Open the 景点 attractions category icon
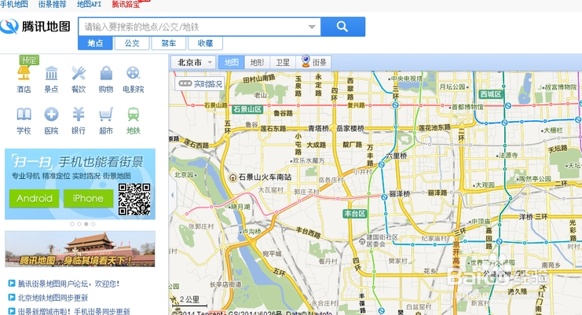This screenshot has height=315, width=582. 51,79
